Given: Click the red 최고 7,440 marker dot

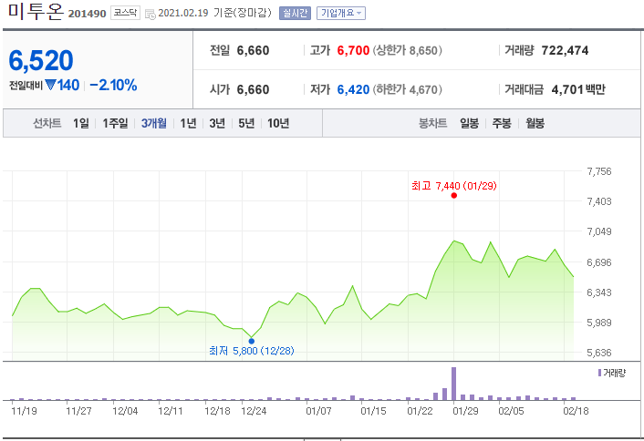Looking at the screenshot, I should pyautogui.click(x=454, y=195).
